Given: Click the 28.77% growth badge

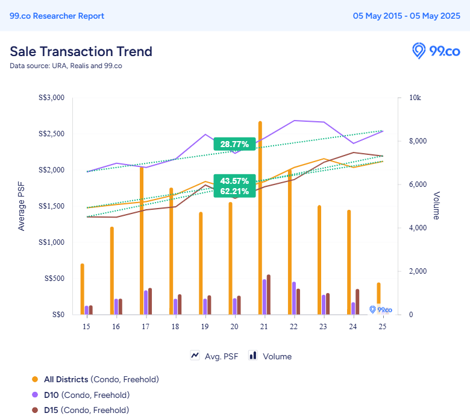Looking at the screenshot, I should pyautogui.click(x=234, y=144).
